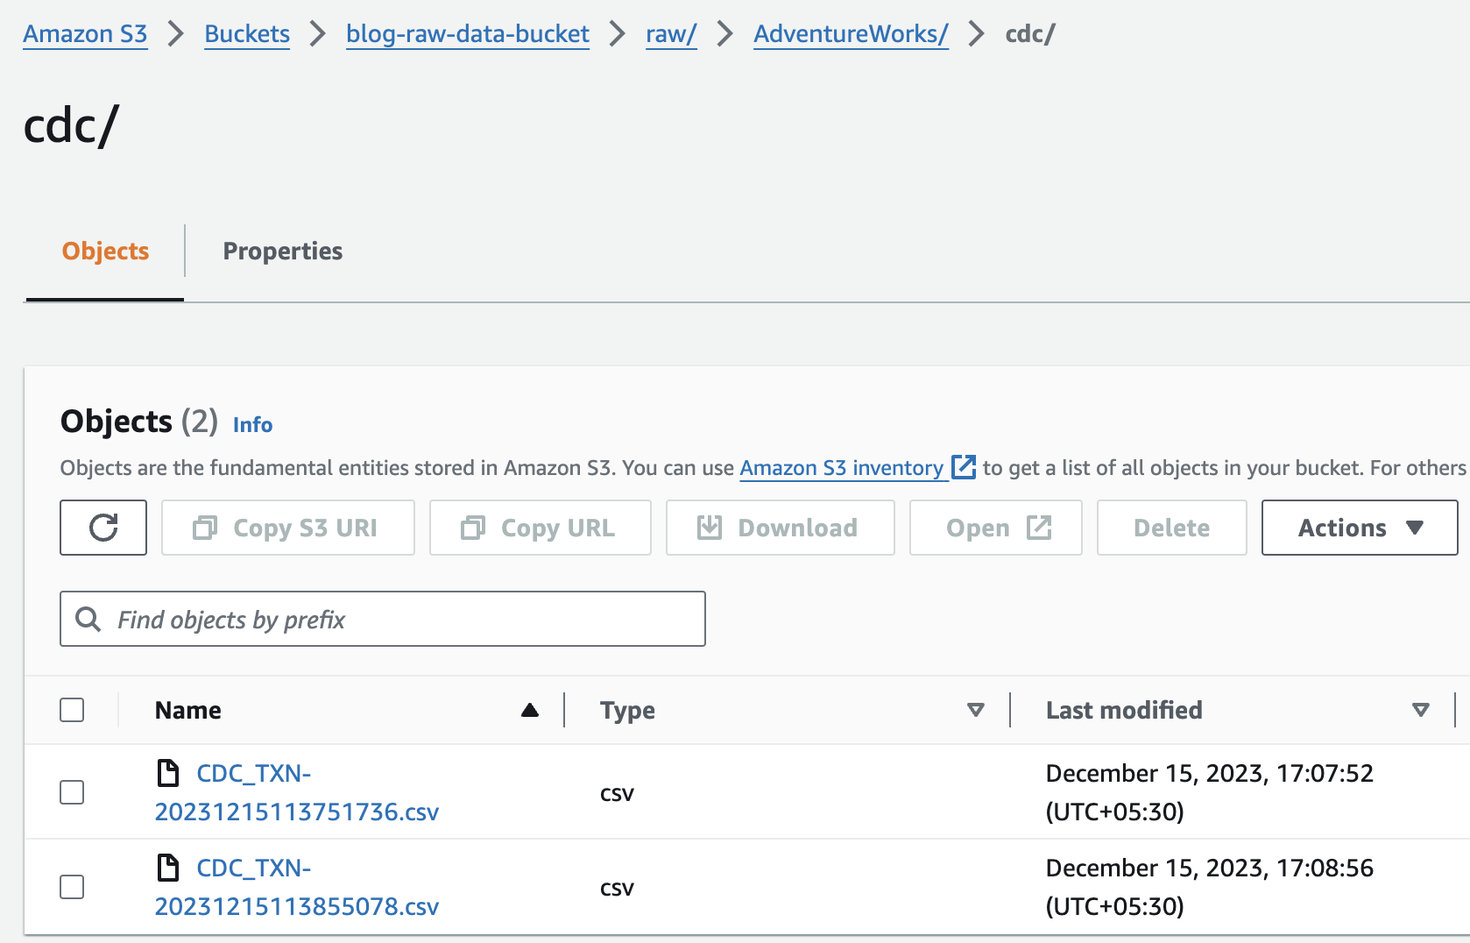This screenshot has height=943, width=1470.
Task: Check the box for CDC_TXN-20231215113855078.csv
Action: tap(72, 887)
